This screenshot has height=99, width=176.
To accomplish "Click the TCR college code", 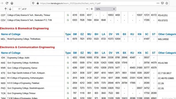I will click(x=3, y=94).
